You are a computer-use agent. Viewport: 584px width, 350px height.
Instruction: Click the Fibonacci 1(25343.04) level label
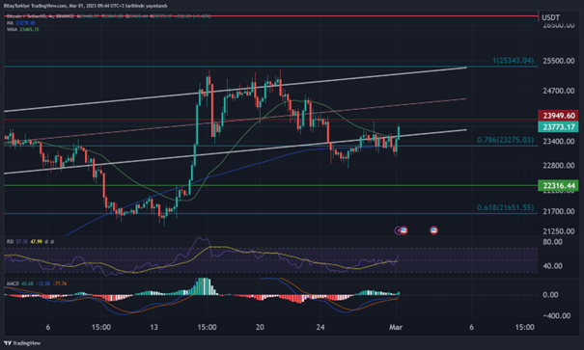click(x=513, y=60)
